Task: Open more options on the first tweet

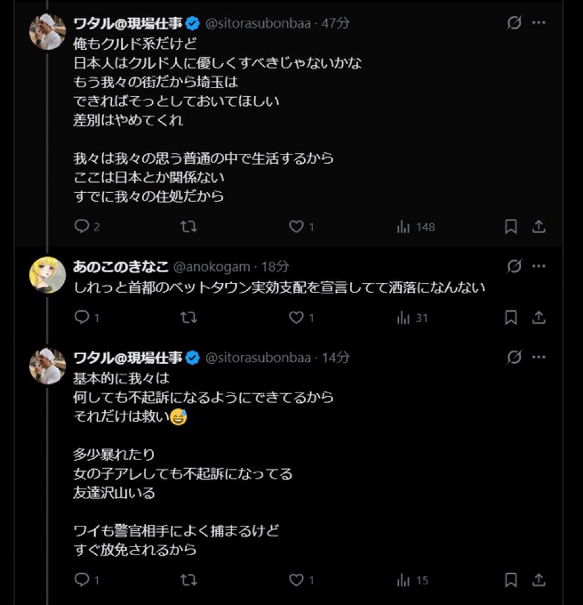Action: point(539,23)
